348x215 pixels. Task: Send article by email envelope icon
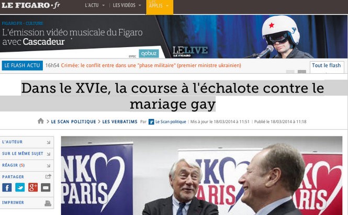46,187
